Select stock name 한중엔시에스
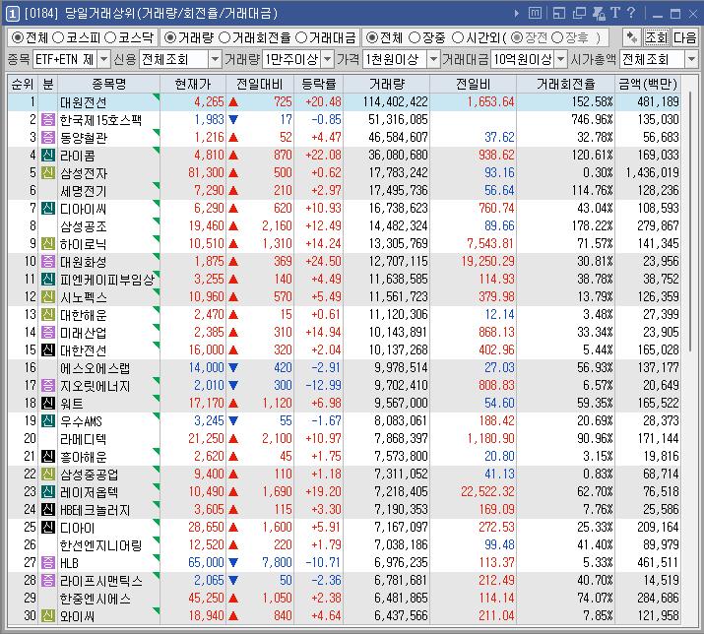The width and height of the screenshot is (704, 634). pyautogui.click(x=96, y=599)
